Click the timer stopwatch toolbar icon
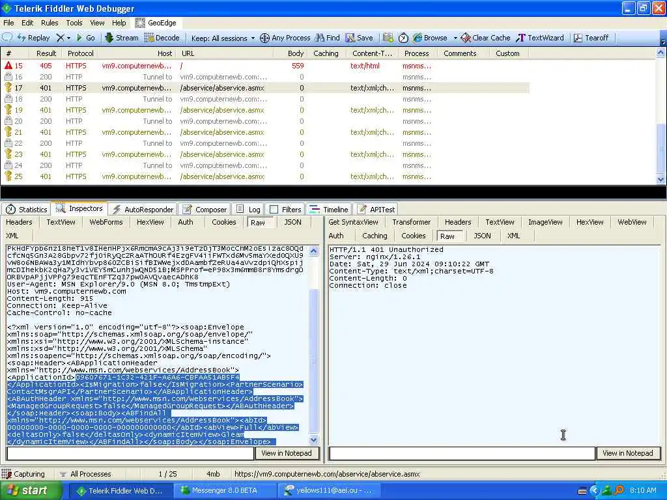The height and width of the screenshot is (500, 667). (x=403, y=37)
